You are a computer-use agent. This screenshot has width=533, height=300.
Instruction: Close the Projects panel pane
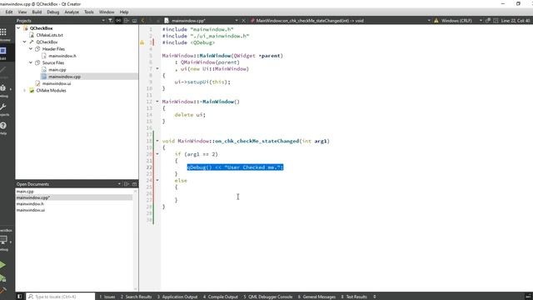click(x=135, y=21)
